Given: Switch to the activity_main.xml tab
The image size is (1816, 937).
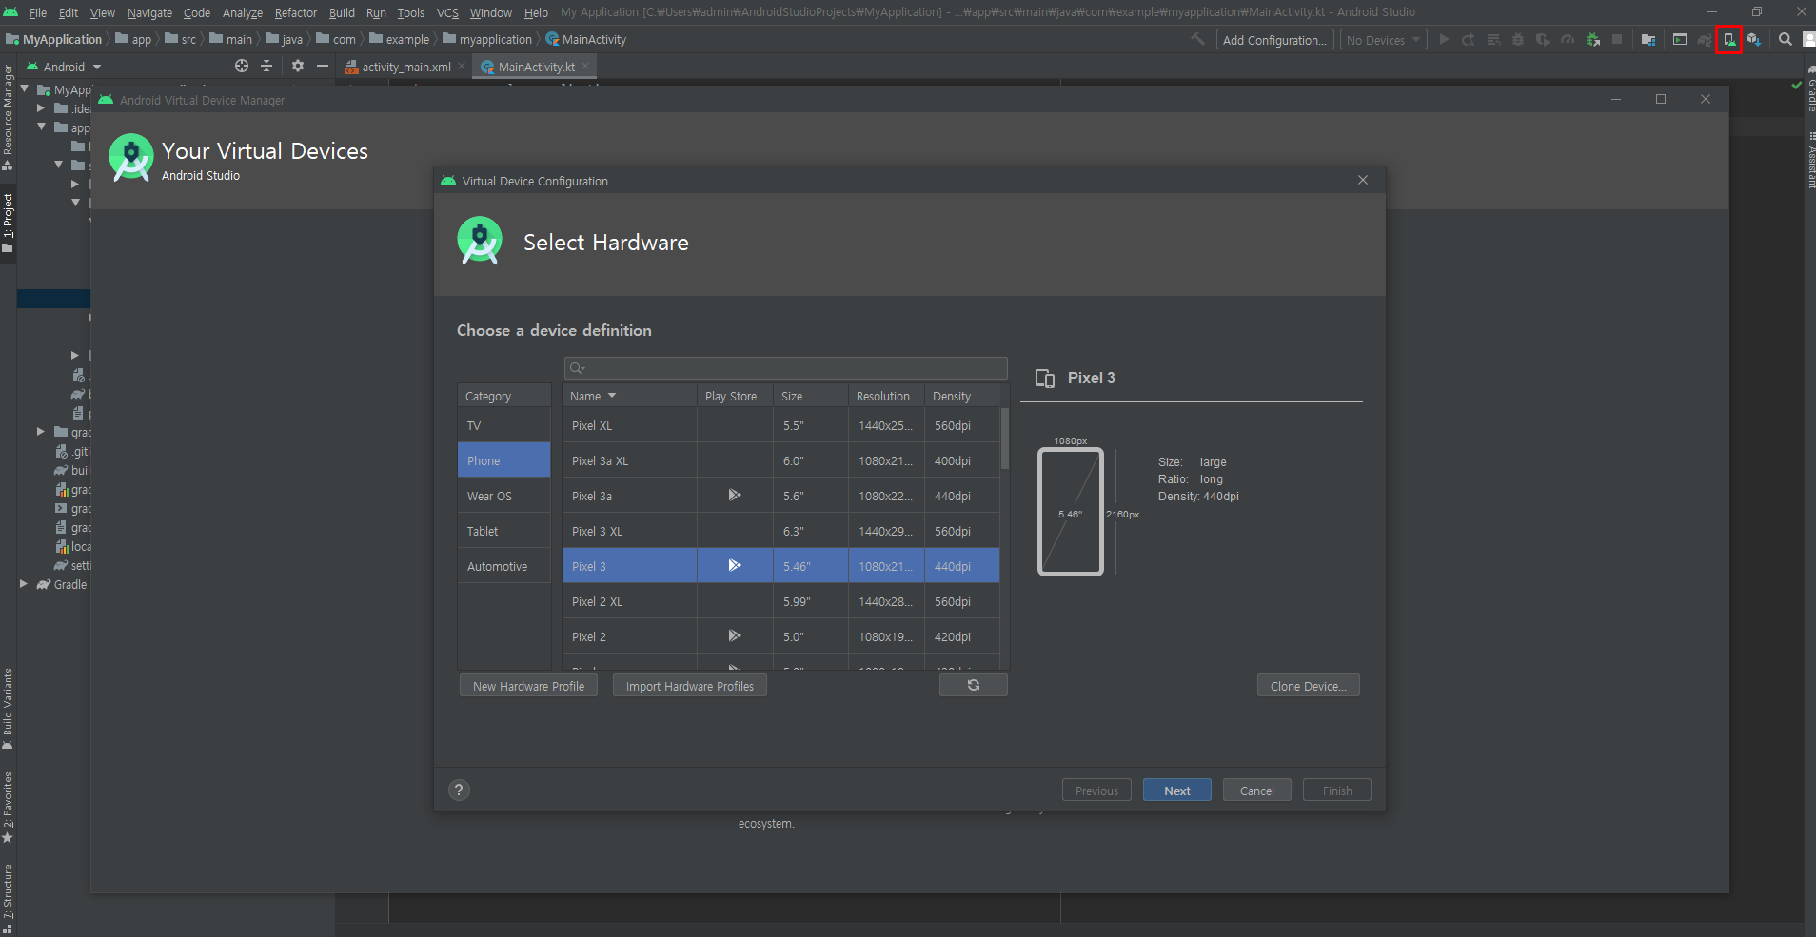Looking at the screenshot, I should 405,67.
